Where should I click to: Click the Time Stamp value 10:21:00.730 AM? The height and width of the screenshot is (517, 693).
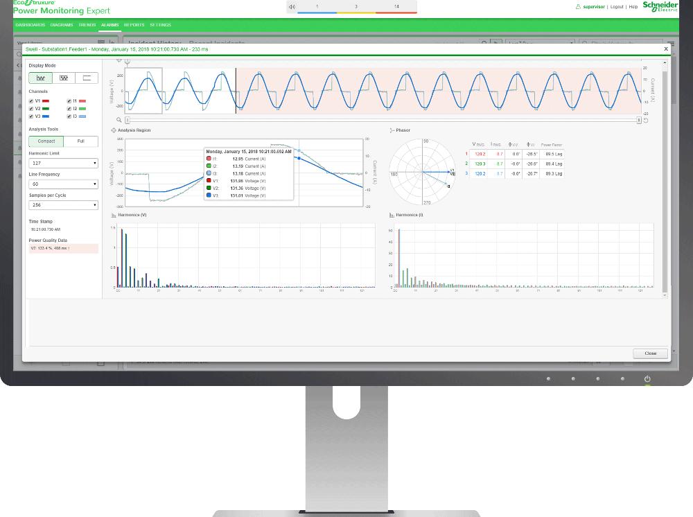pos(46,230)
